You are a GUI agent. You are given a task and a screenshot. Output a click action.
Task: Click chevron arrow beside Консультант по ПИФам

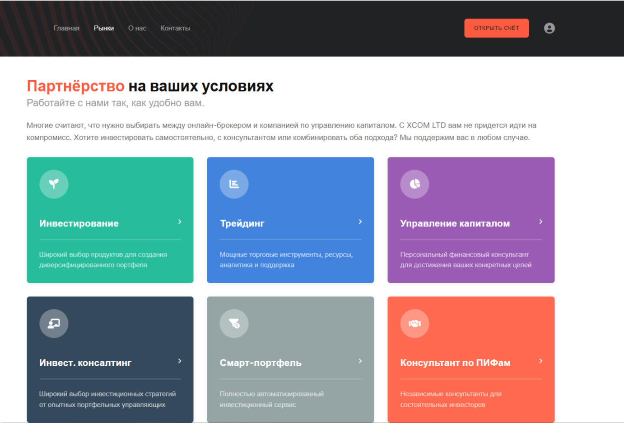540,361
